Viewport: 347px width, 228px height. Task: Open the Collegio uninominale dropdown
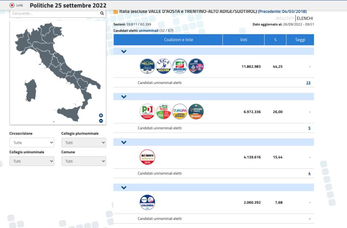[x=32, y=161]
